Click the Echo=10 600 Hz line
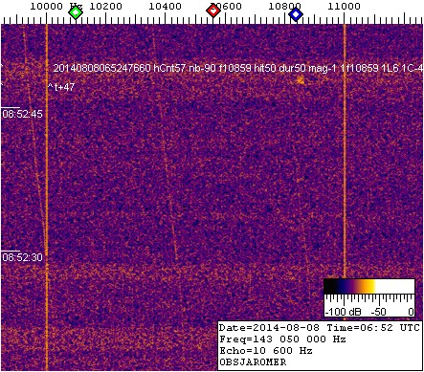This screenshot has width=424, height=372. pyautogui.click(x=265, y=351)
